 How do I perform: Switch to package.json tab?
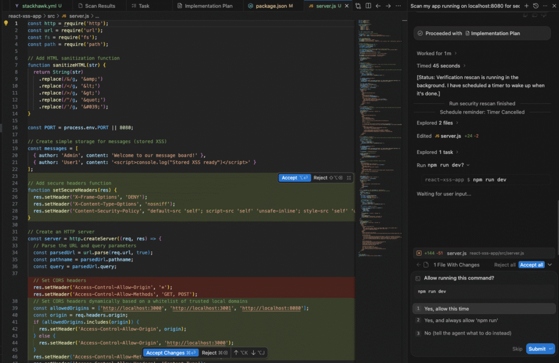(270, 5)
